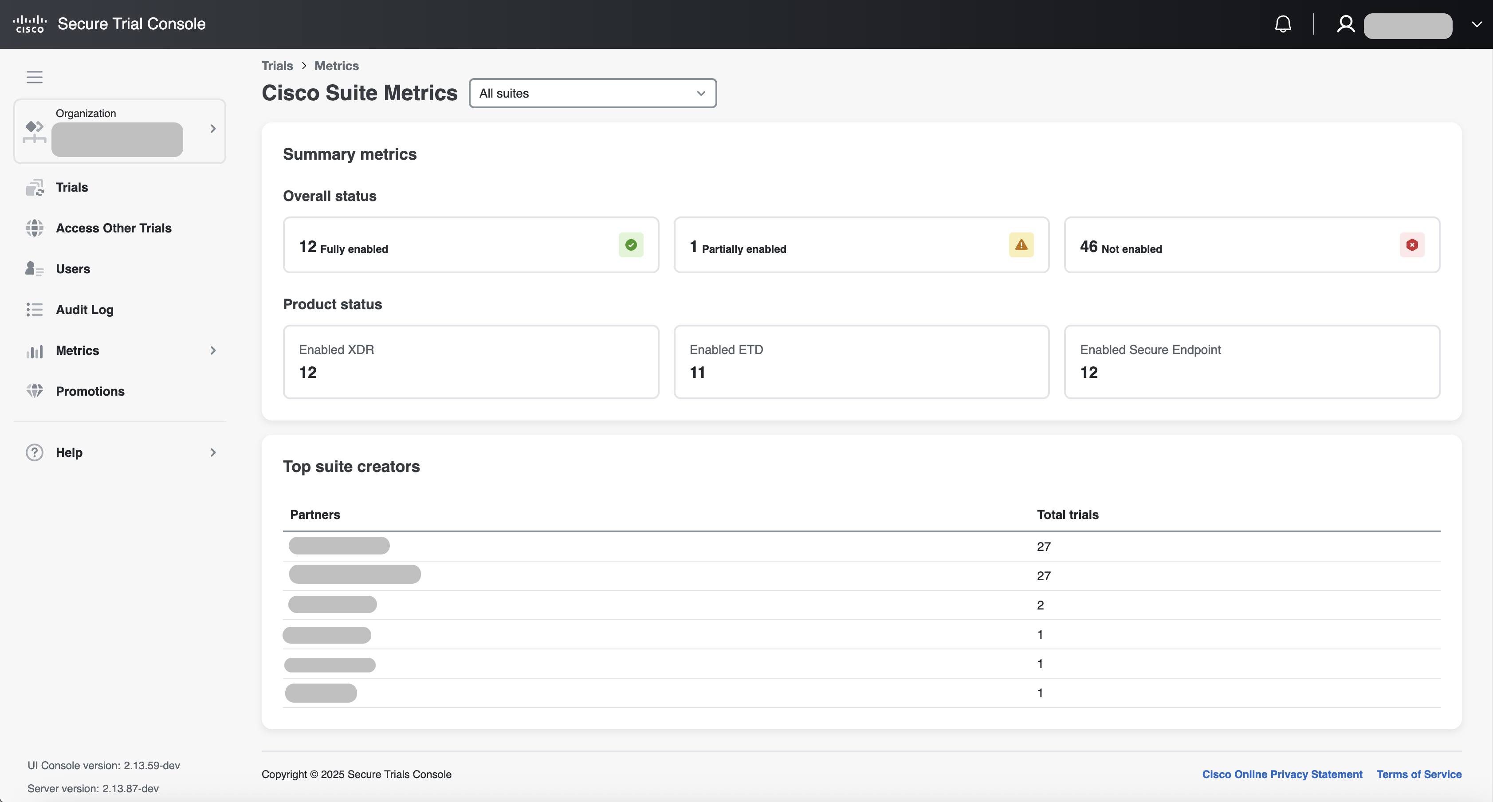The image size is (1493, 802).
Task: Expand the Metrics submenu chevron
Action: (213, 350)
